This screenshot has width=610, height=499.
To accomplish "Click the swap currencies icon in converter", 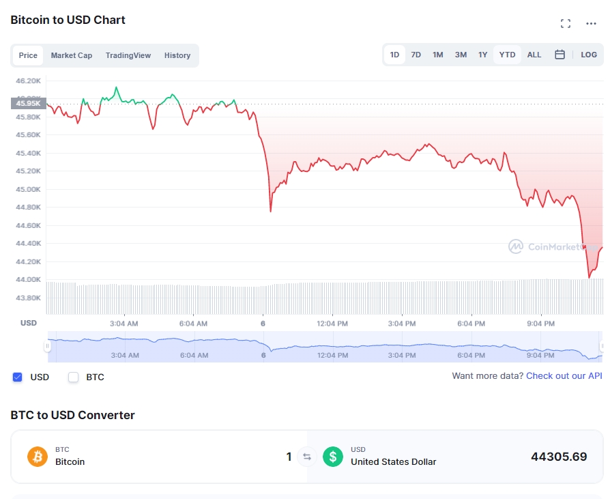I will [307, 457].
